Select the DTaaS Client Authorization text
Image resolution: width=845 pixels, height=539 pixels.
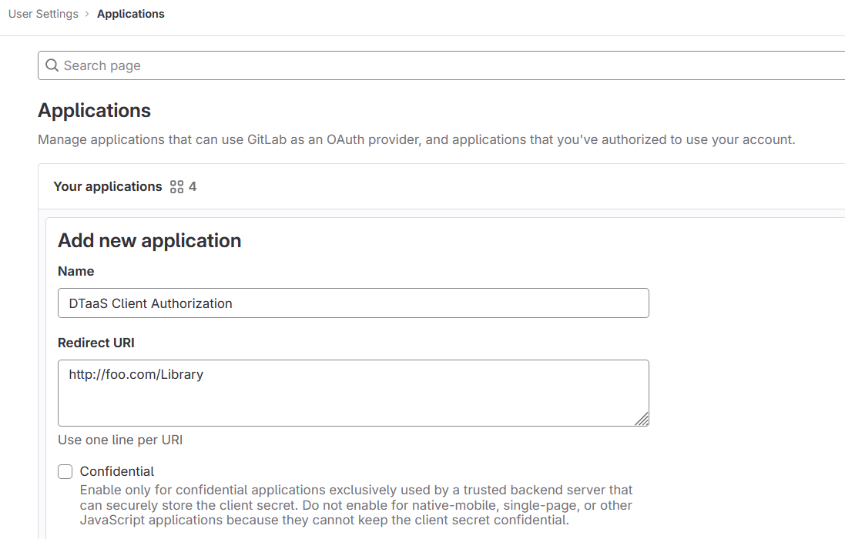coord(149,303)
